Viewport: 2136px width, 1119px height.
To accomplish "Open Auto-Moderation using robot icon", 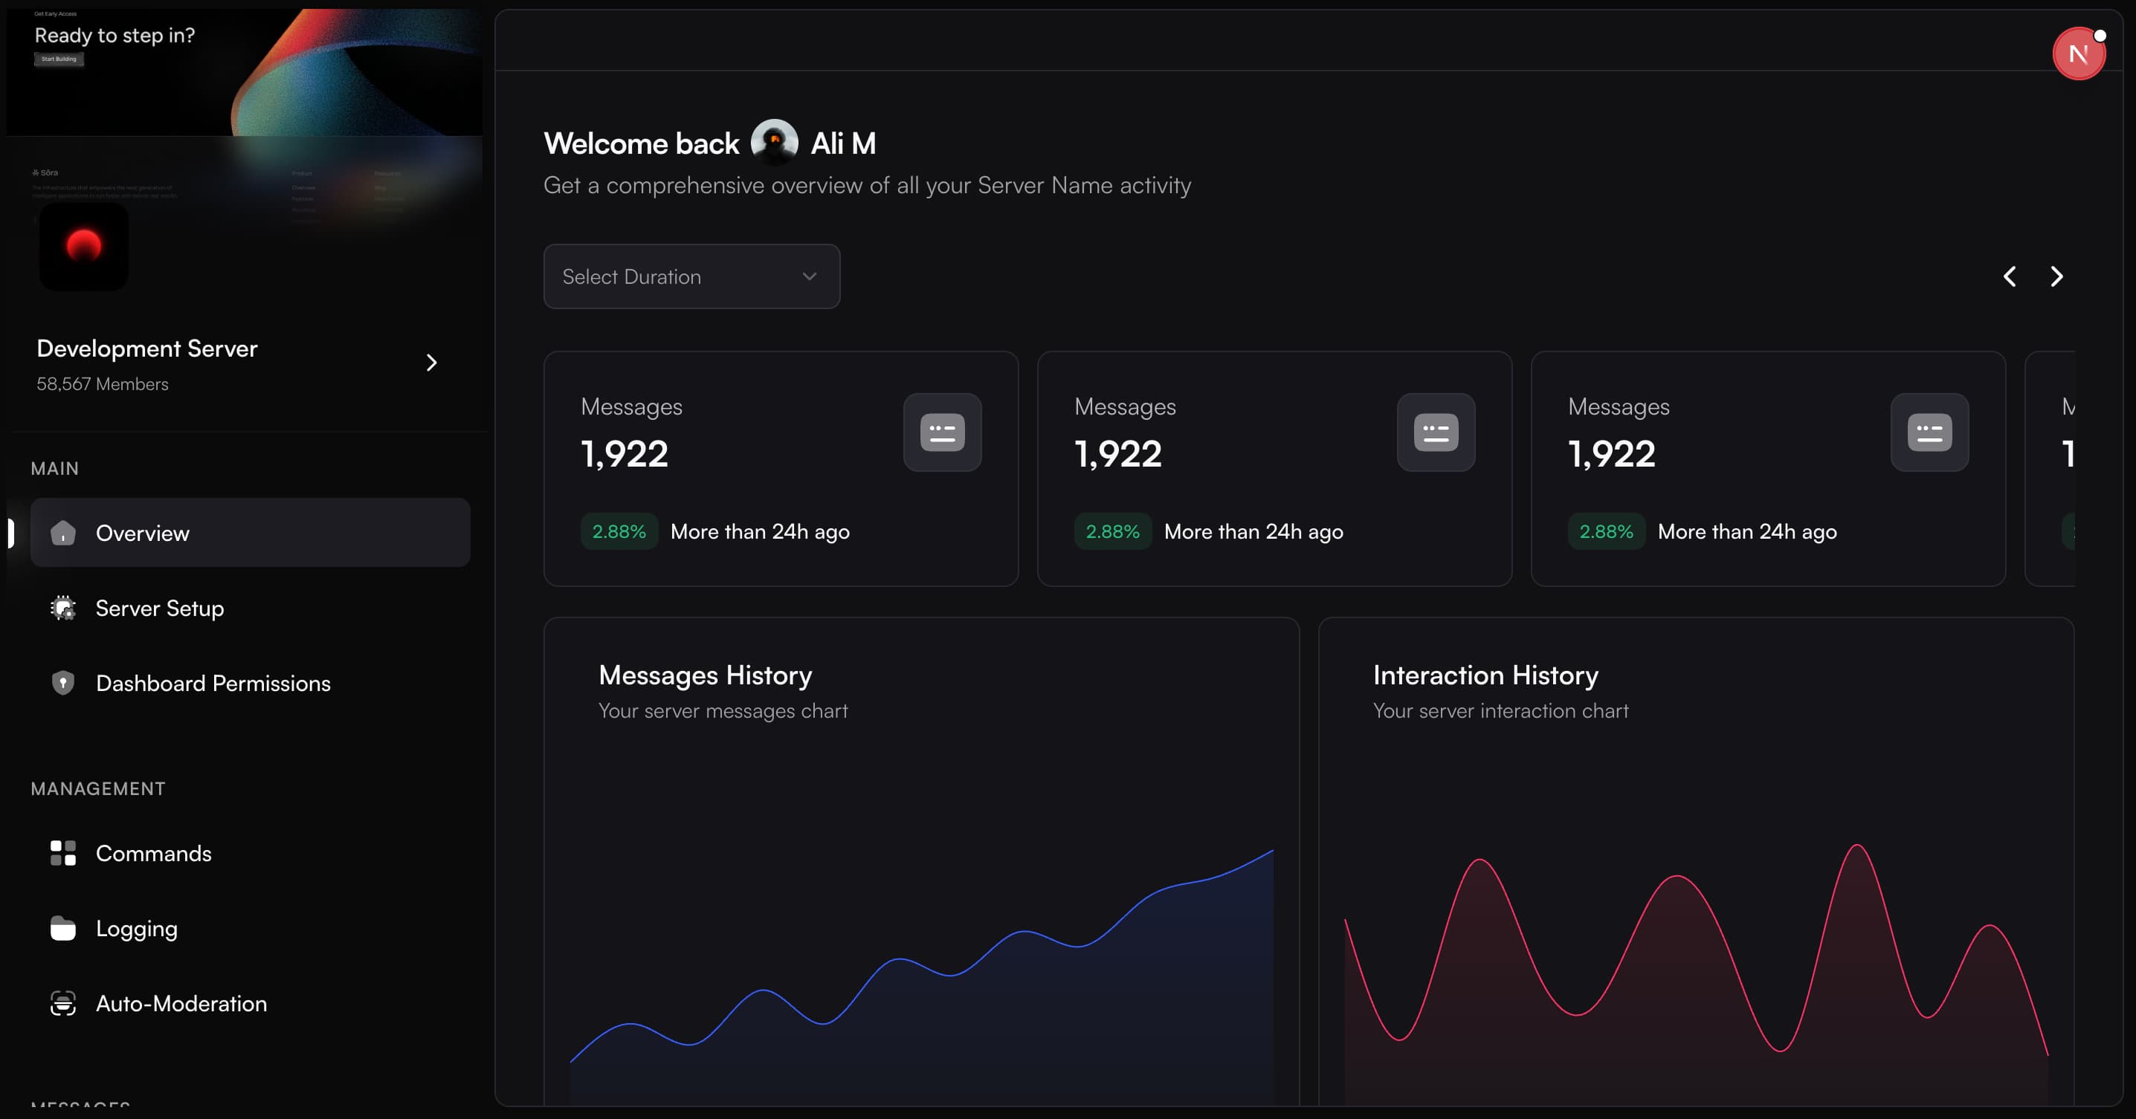I will (63, 1003).
